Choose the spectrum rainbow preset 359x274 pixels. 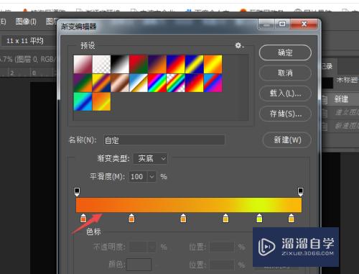click(x=157, y=83)
